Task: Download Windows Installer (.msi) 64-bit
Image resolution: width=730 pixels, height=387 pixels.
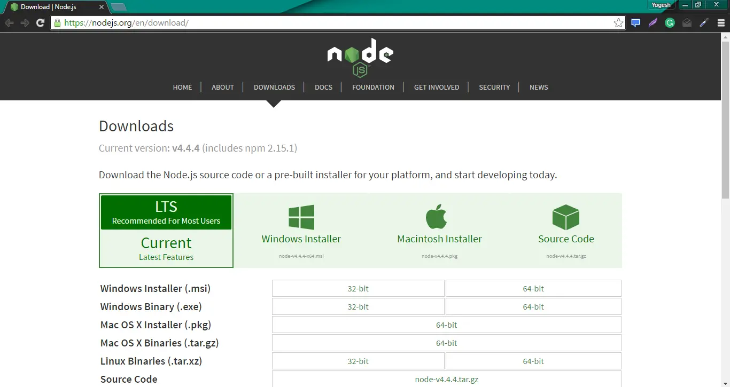Action: [x=533, y=288]
